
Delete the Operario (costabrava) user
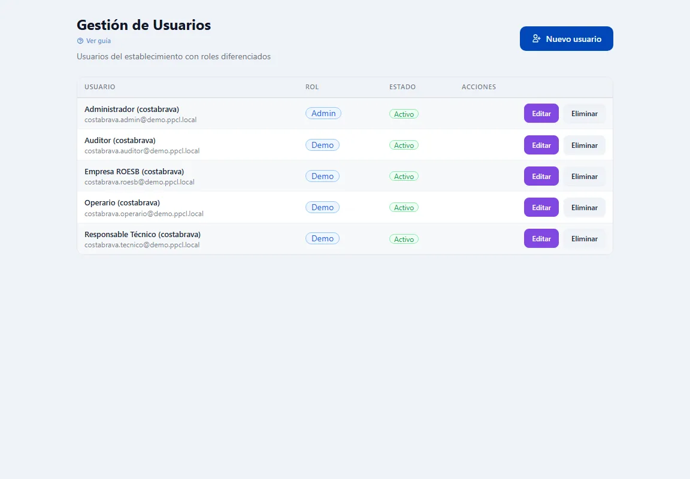pos(585,208)
